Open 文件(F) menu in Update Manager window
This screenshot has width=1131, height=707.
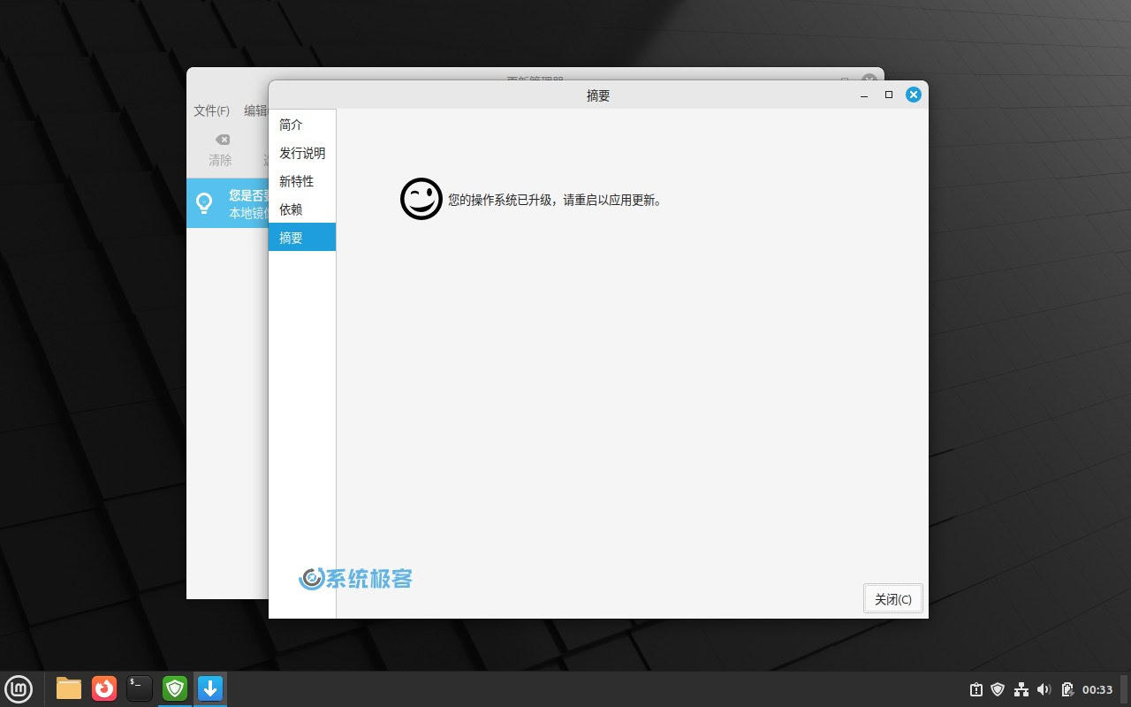pyautogui.click(x=211, y=110)
